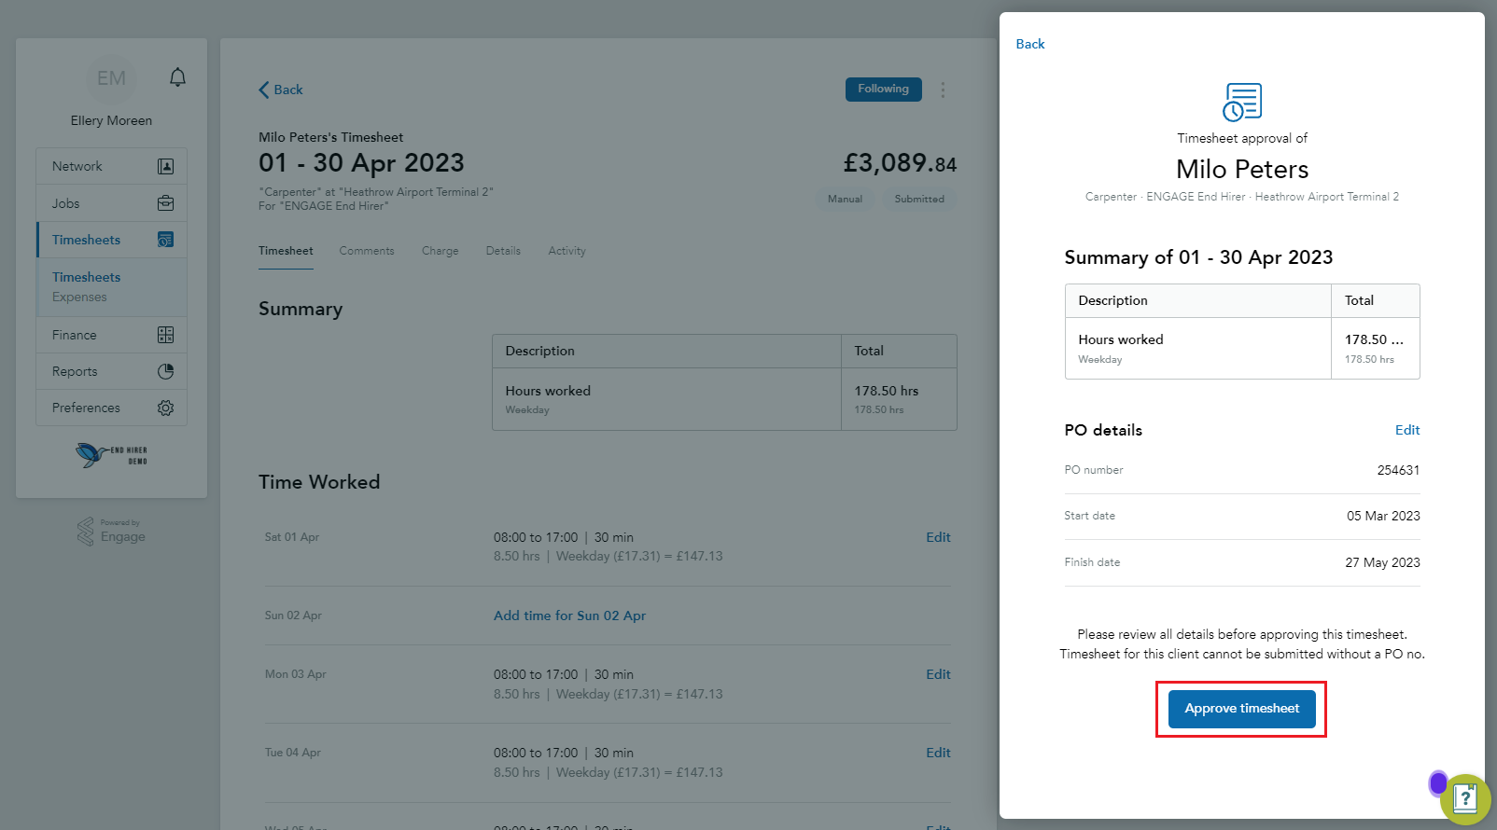Click the EM user avatar
Viewport: 1497px width, 830px height.
click(x=111, y=78)
